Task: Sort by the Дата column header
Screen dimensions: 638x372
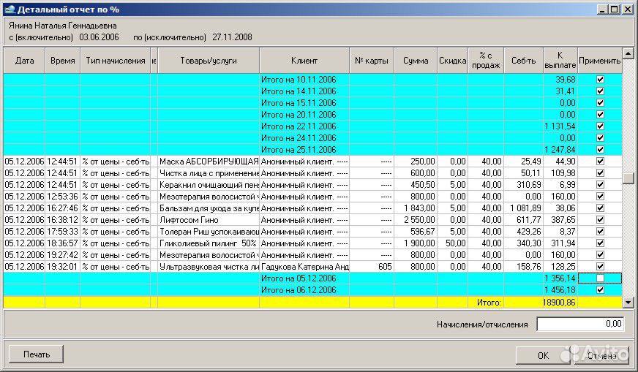Action: pyautogui.click(x=25, y=61)
